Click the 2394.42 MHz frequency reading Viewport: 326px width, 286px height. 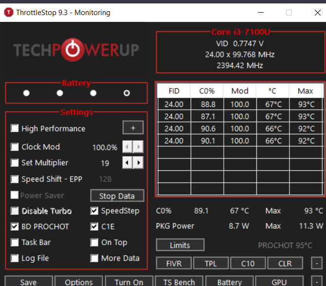point(240,66)
